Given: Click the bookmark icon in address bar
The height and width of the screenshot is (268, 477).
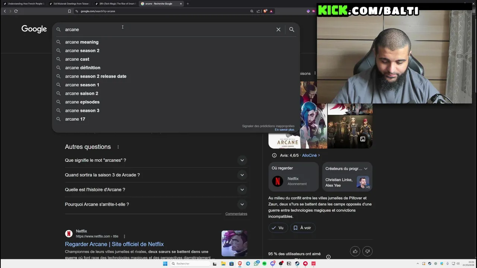Looking at the screenshot, I should pyautogui.click(x=69, y=11).
